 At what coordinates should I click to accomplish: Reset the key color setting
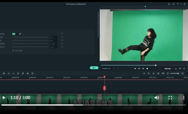pos(62,34)
